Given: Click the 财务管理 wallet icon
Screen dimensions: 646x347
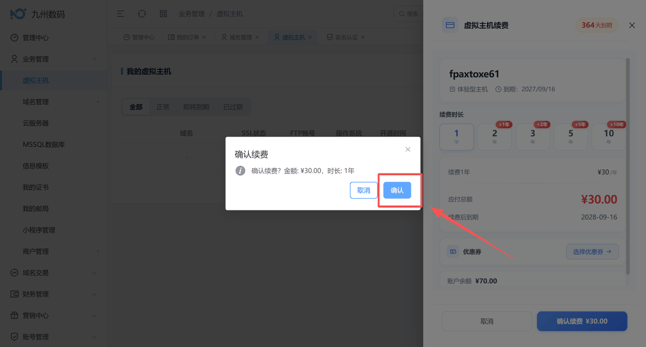Looking at the screenshot, I should 14,294.
